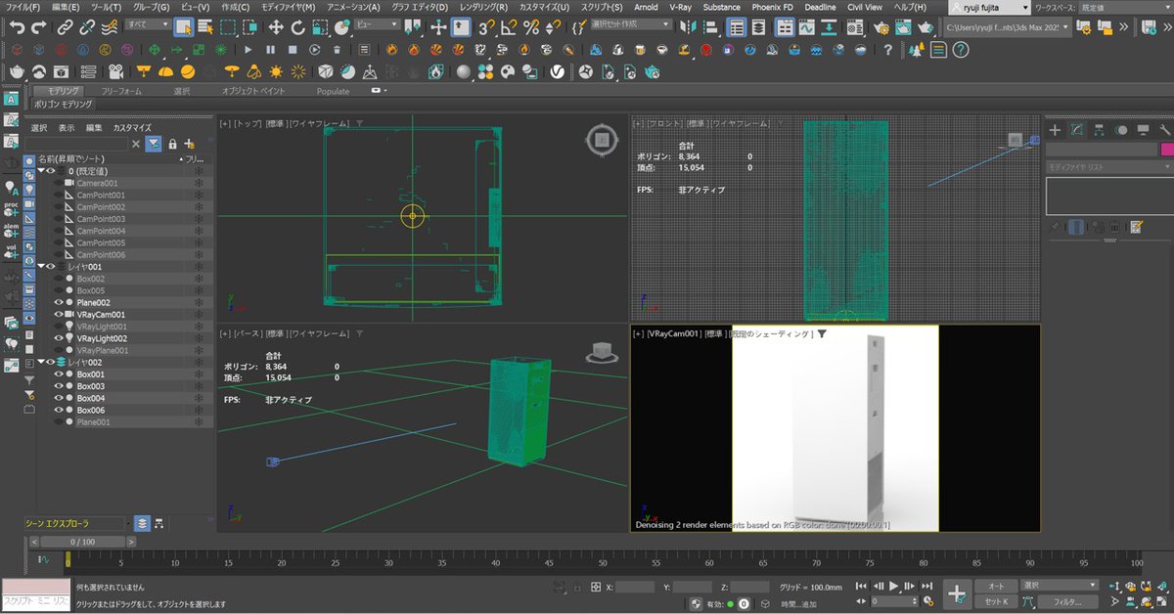1174x614 pixels.
Task: Switch to the フリーフォーム ribbon tab
Action: click(x=121, y=91)
